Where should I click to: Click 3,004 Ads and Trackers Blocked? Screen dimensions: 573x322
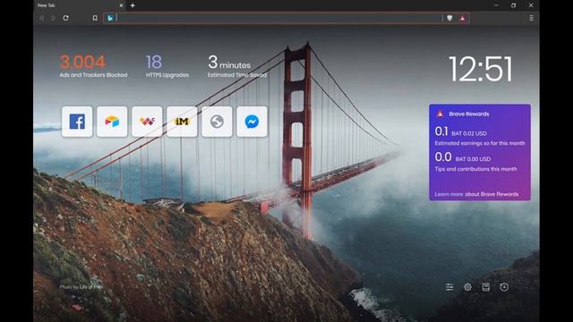(93, 66)
